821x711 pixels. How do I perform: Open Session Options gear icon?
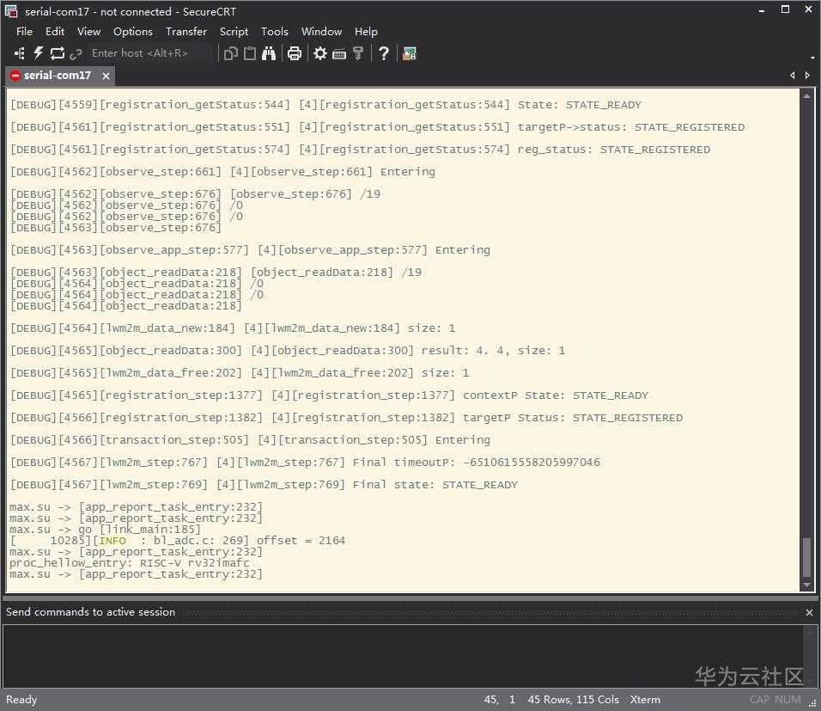[x=320, y=53]
